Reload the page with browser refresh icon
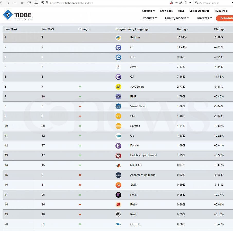The image size is (233, 231). click(29, 3)
